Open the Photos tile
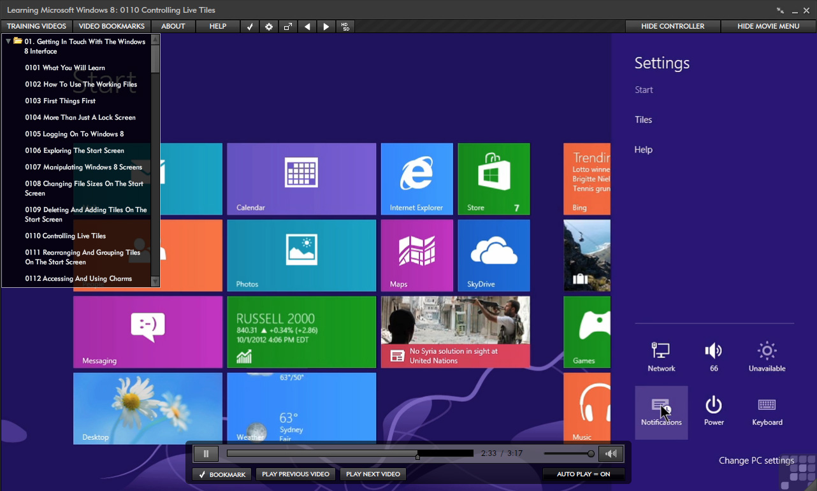 point(301,255)
